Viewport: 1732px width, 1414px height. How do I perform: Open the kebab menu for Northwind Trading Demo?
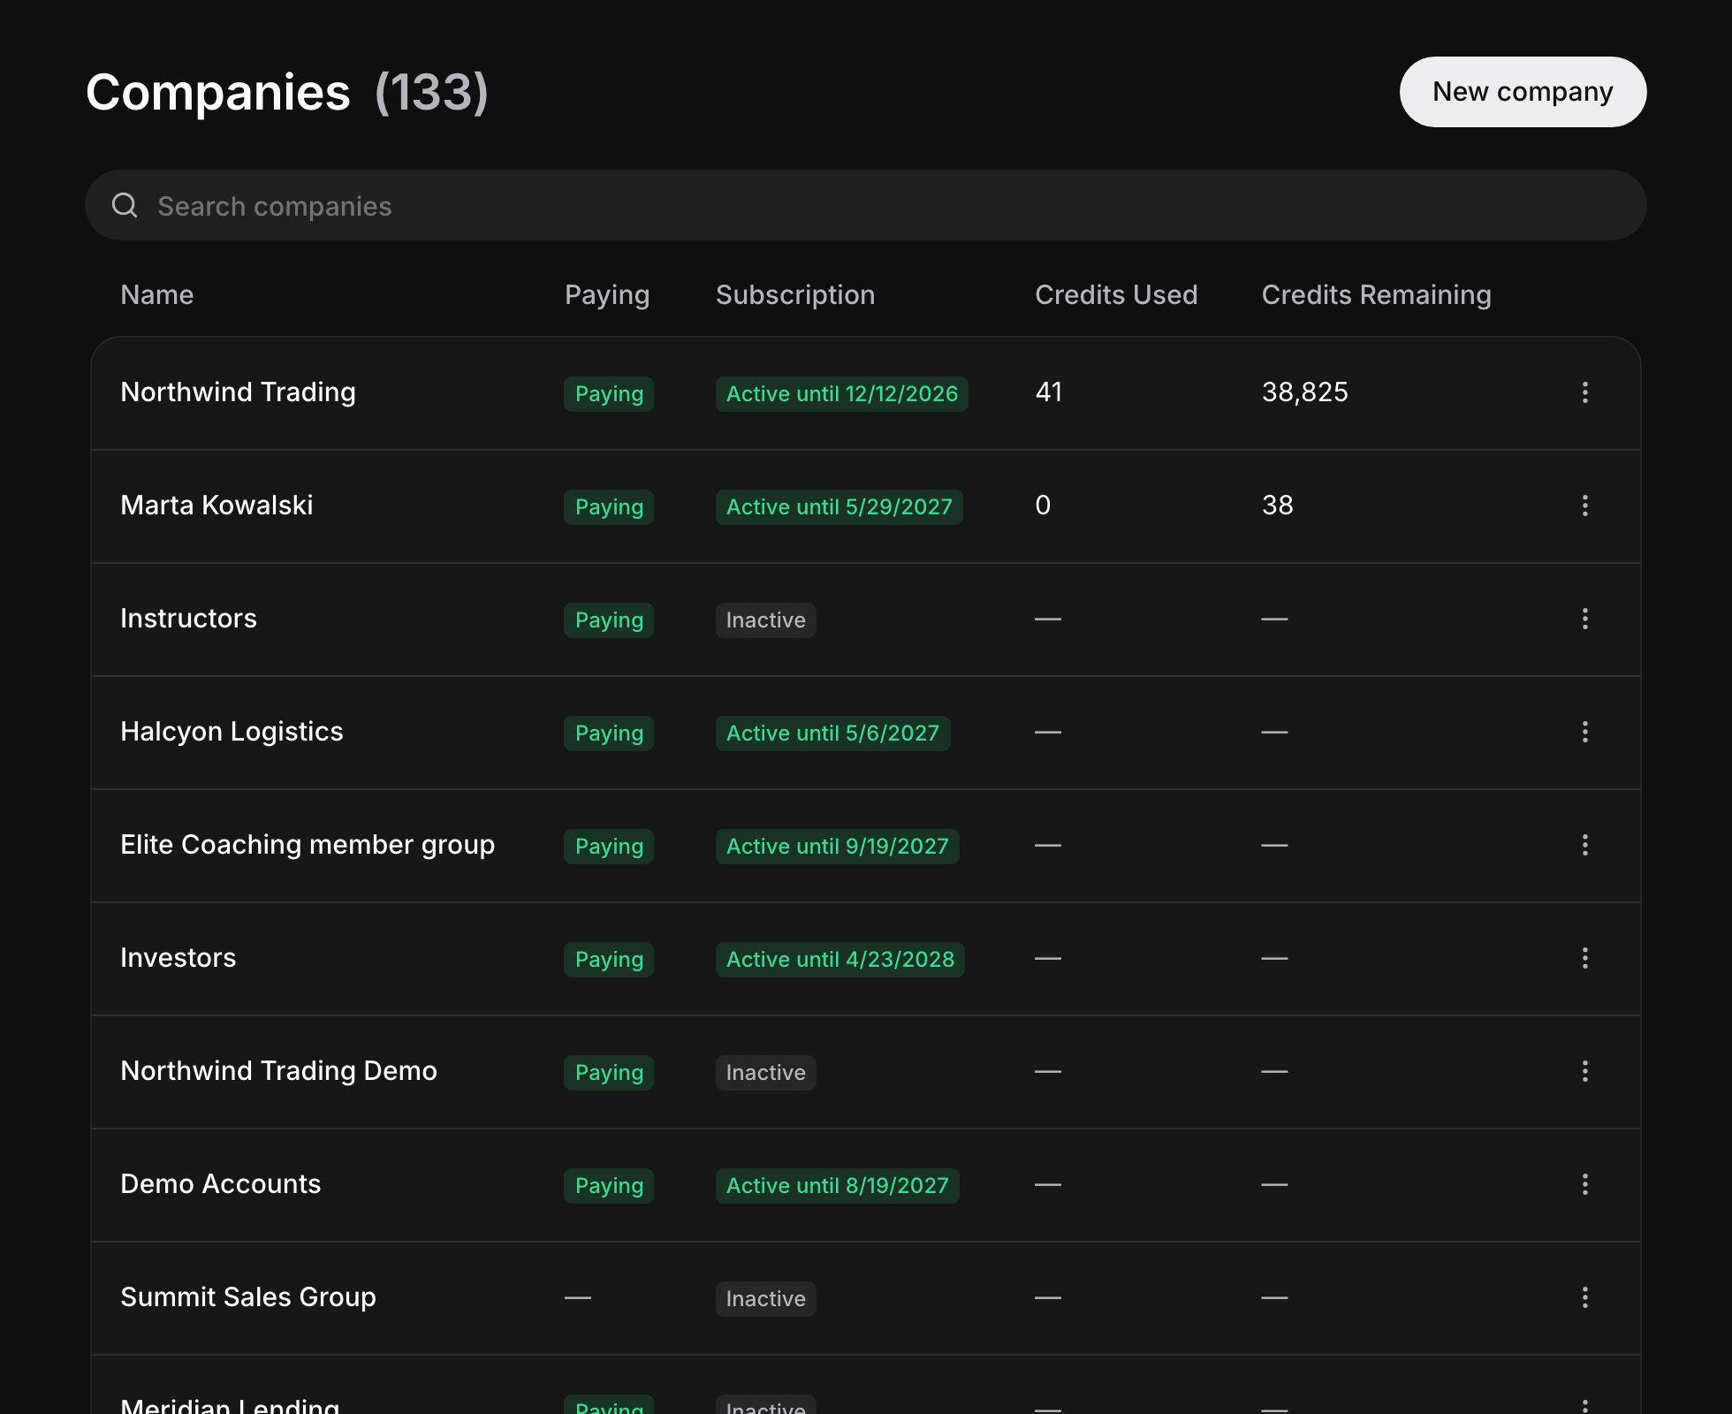(x=1584, y=1071)
